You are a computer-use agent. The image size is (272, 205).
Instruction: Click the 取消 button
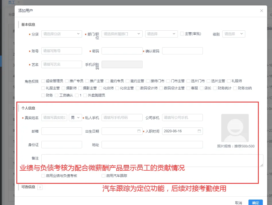coord(238,203)
